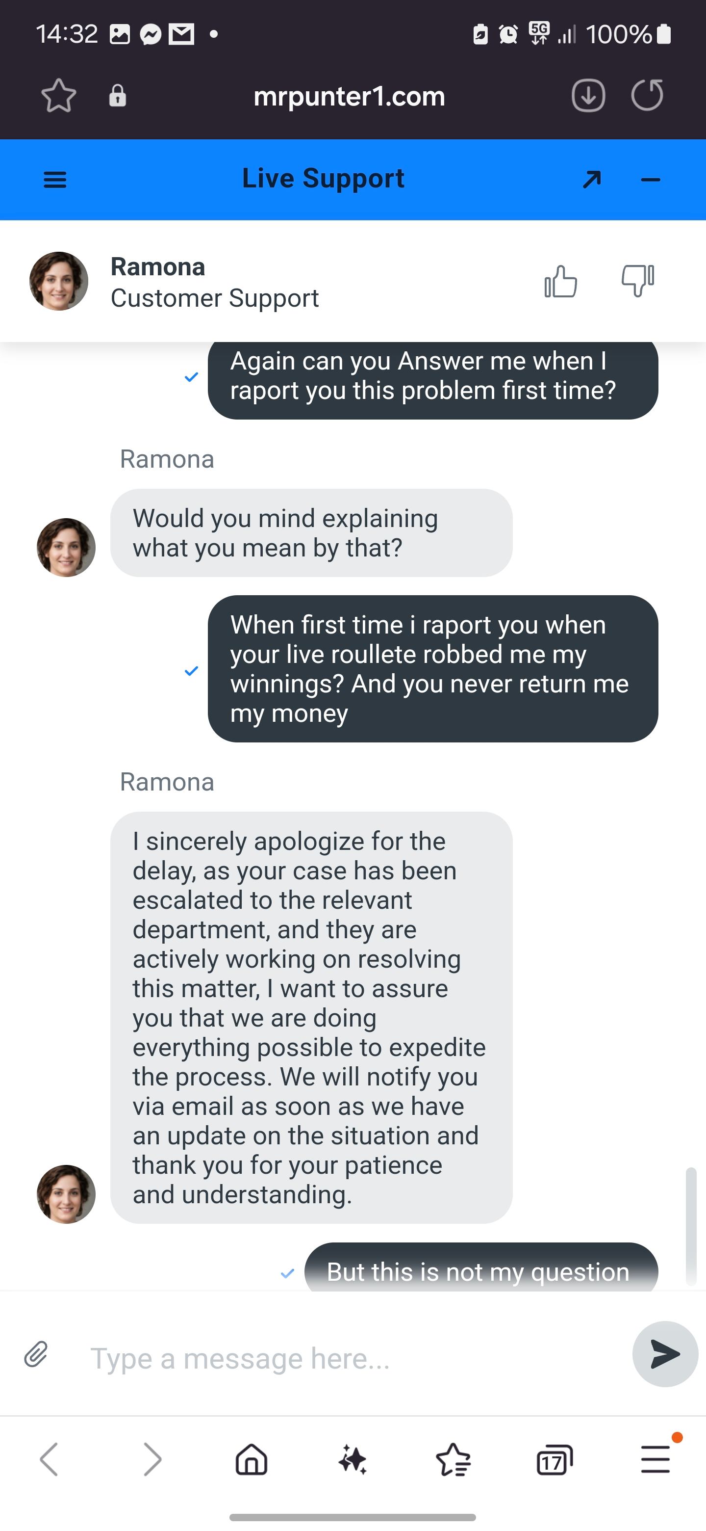The height and width of the screenshot is (1531, 706).
Task: Open the bookmarks list icon
Action: [x=454, y=1460]
